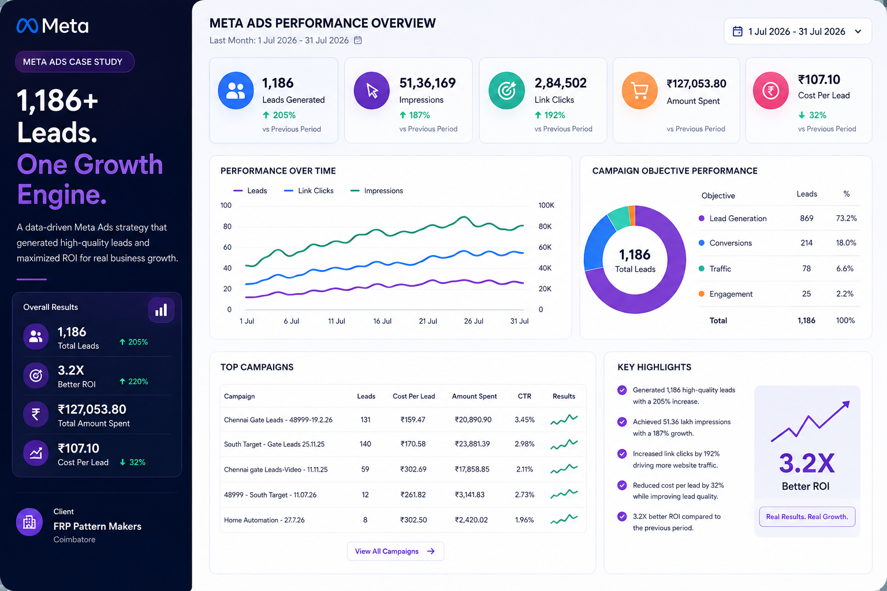
Task: Open the 1 Jul 2026 - 31 Jul 2026 dropdown
Action: click(x=797, y=32)
